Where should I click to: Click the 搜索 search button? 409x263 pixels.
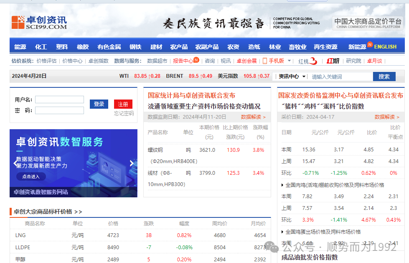tap(384, 77)
